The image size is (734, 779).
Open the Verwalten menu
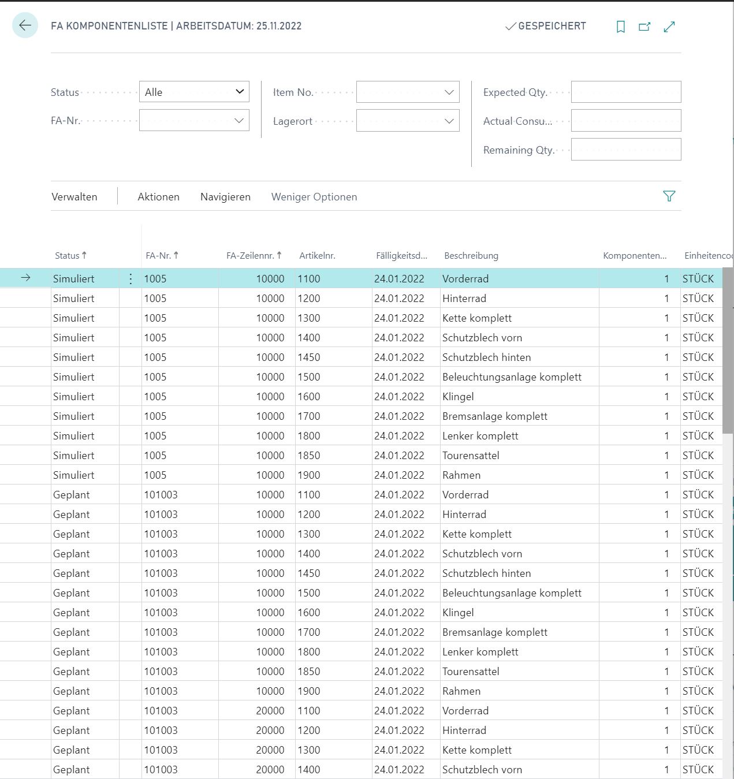(x=74, y=197)
